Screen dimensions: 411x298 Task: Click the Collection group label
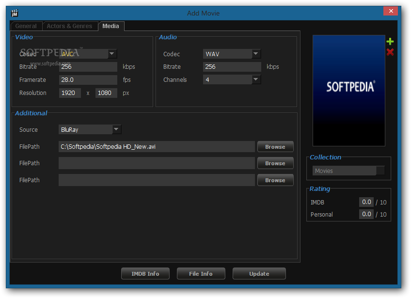pos(325,157)
